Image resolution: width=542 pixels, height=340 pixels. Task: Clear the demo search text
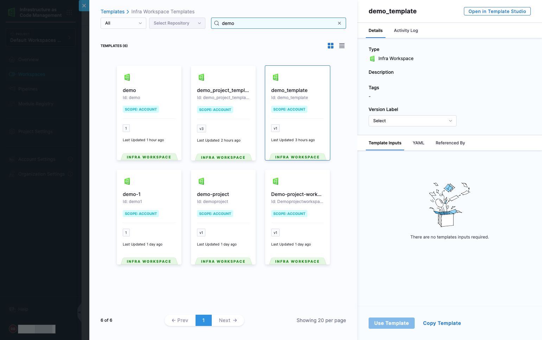(x=339, y=23)
